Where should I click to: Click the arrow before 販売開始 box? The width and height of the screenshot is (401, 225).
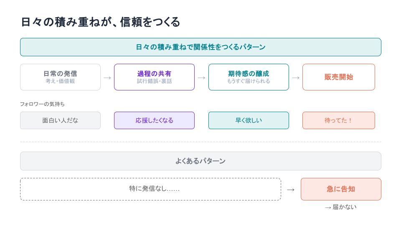click(x=296, y=77)
